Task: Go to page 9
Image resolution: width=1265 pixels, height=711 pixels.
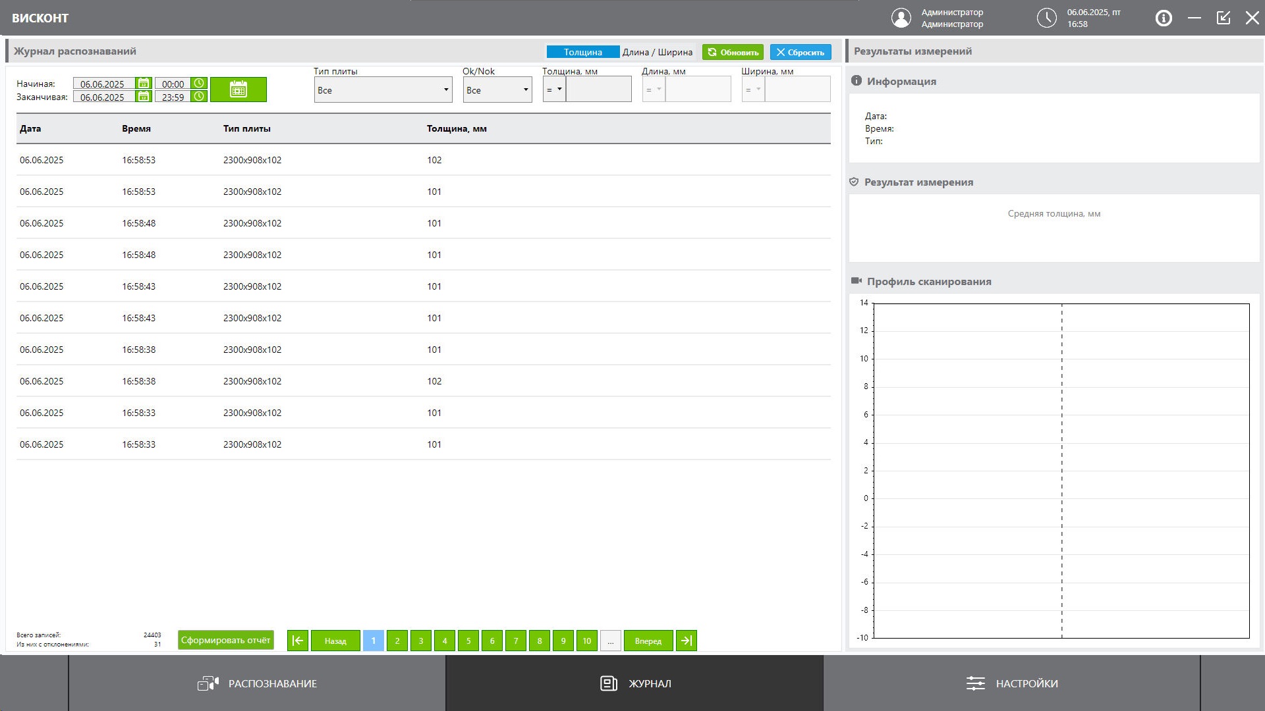Action: [563, 641]
